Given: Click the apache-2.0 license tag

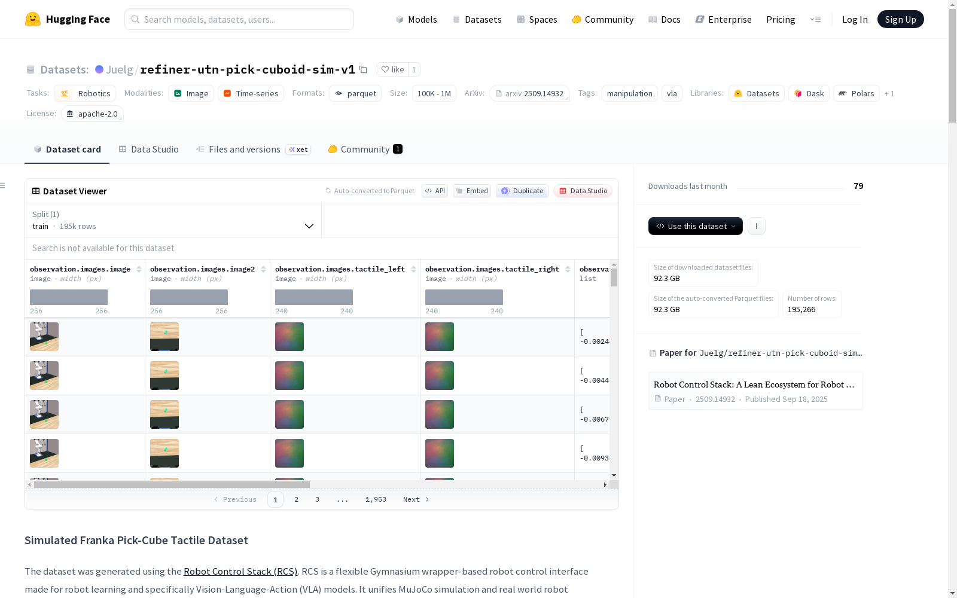Looking at the screenshot, I should pos(92,114).
